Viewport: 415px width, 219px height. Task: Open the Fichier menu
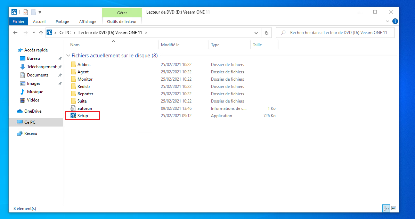(18, 22)
